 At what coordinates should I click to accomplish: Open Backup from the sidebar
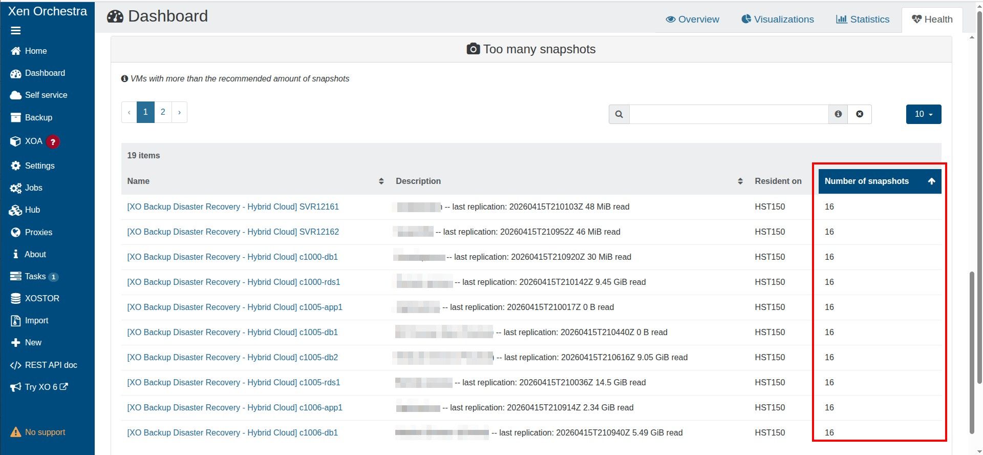click(38, 117)
